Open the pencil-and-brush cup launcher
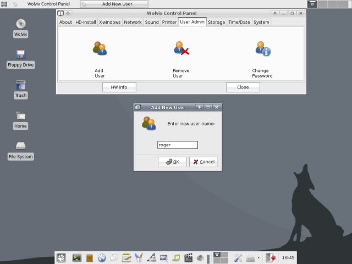 pyautogui.click(x=139, y=258)
